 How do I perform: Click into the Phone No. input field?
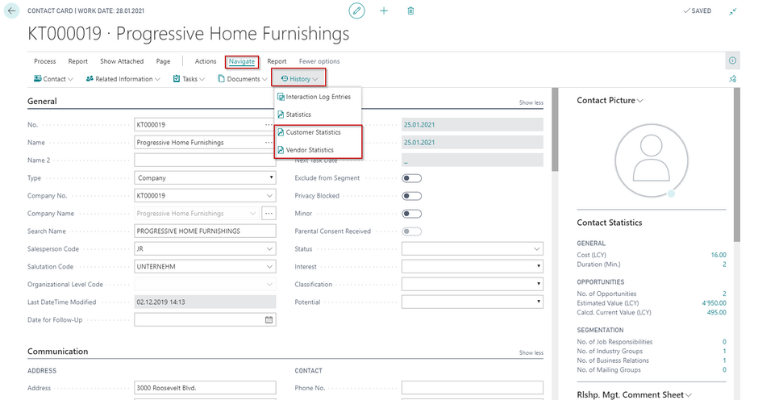pos(472,388)
